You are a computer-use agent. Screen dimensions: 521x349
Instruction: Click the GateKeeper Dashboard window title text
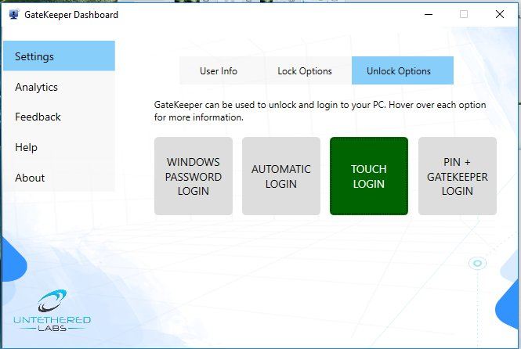[x=71, y=15]
